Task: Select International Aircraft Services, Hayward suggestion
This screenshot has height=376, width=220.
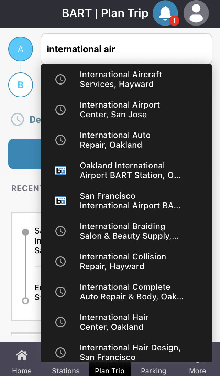Action: [126, 79]
